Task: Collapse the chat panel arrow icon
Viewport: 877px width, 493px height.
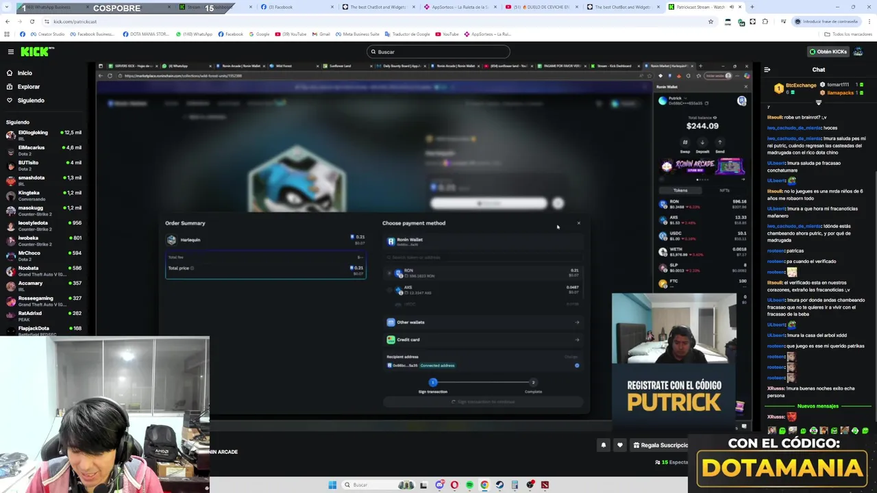Action: (767, 69)
